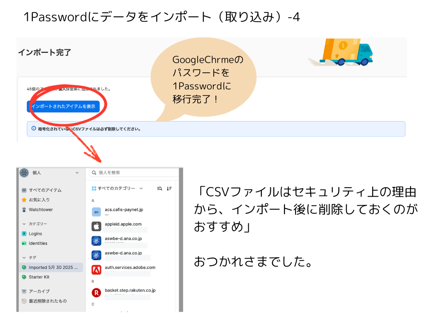
Task: Click the CSV deletion warning banner text
Action: [89, 129]
